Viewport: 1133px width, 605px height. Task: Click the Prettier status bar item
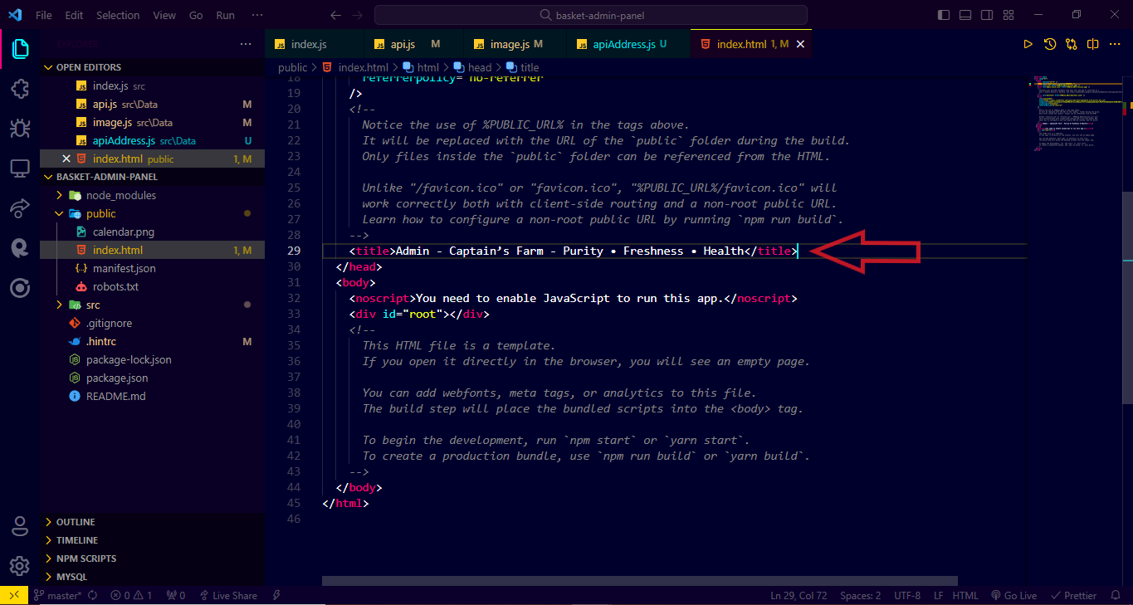tap(1074, 595)
